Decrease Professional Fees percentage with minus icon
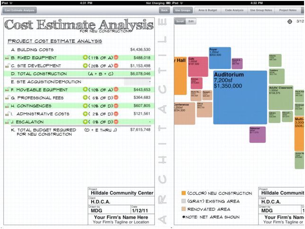 [116, 97]
